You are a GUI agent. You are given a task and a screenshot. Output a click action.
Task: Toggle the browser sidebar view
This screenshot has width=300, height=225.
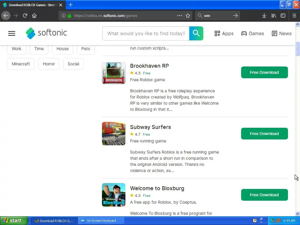[x=283, y=16]
